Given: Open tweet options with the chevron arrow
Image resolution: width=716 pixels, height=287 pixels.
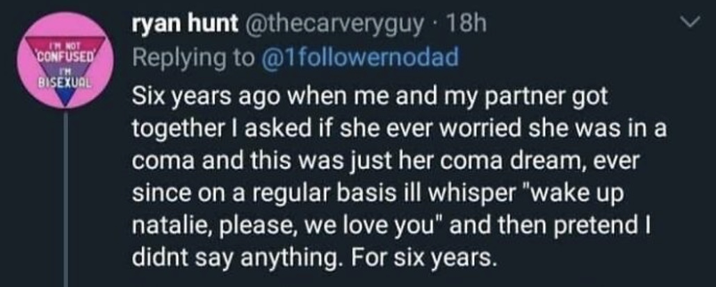Looking at the screenshot, I should (x=690, y=22).
